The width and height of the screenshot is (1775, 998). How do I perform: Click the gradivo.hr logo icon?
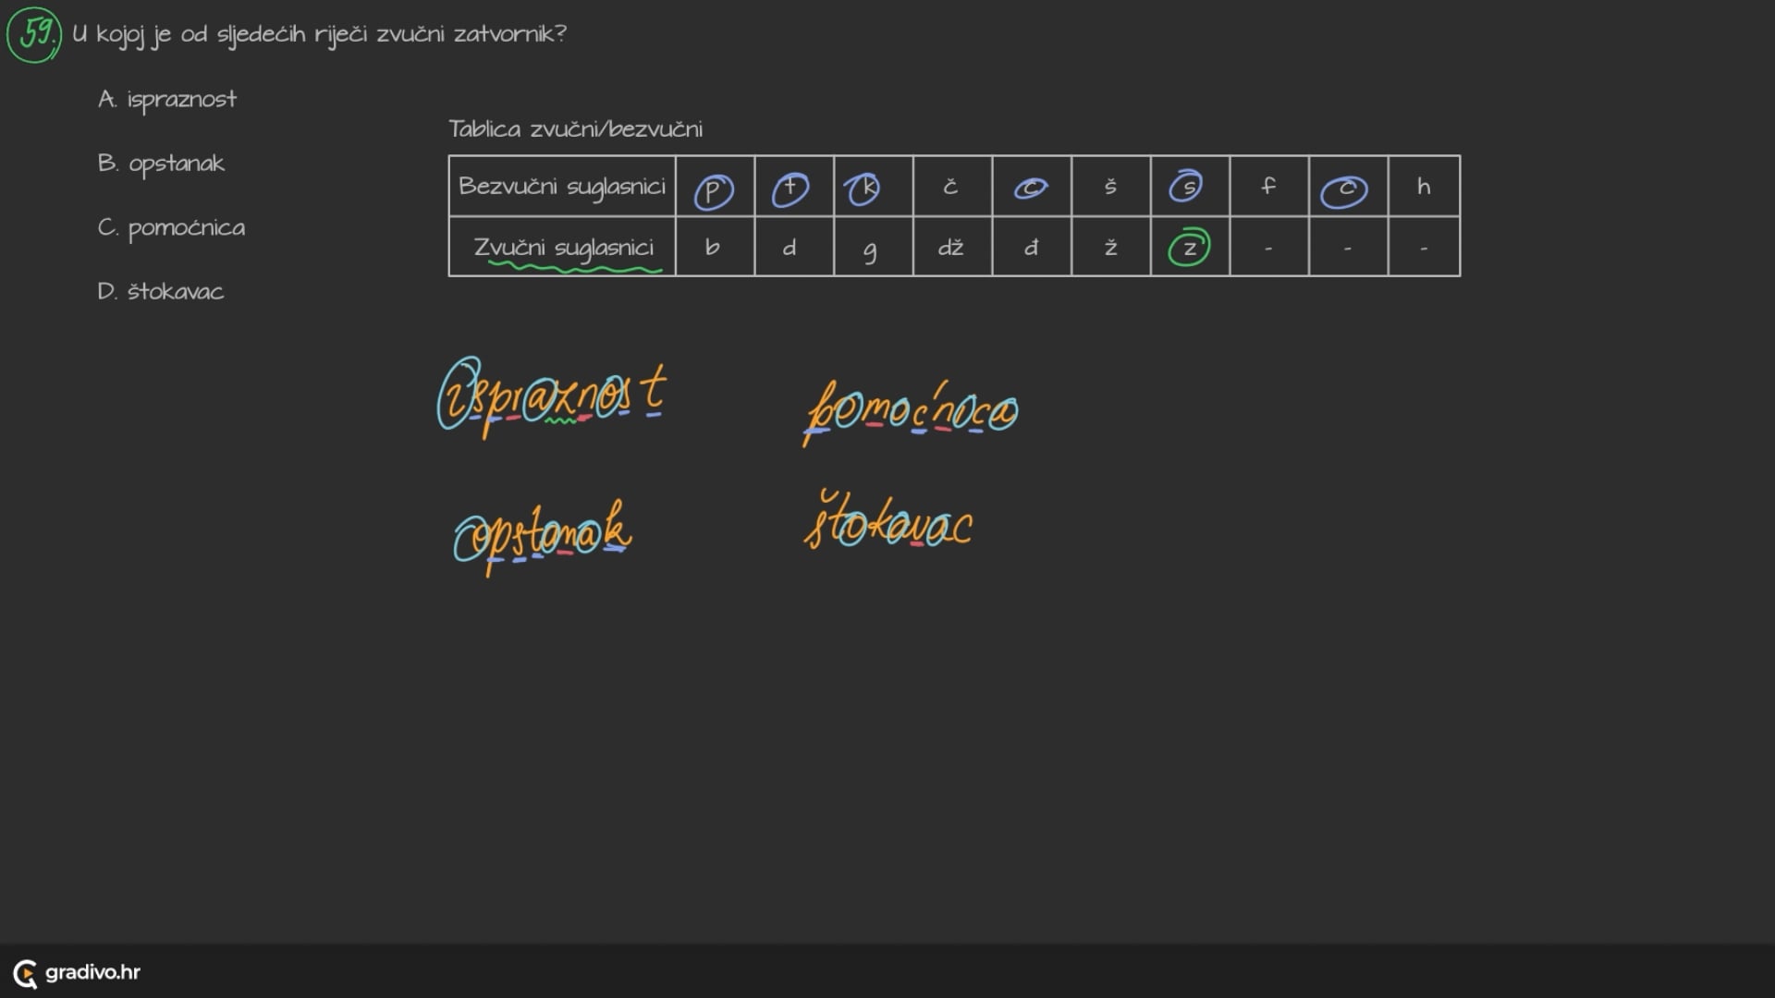25,973
